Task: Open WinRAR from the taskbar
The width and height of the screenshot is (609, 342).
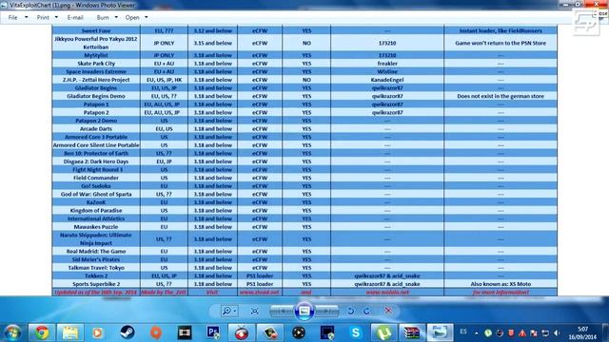Action: click(412, 332)
